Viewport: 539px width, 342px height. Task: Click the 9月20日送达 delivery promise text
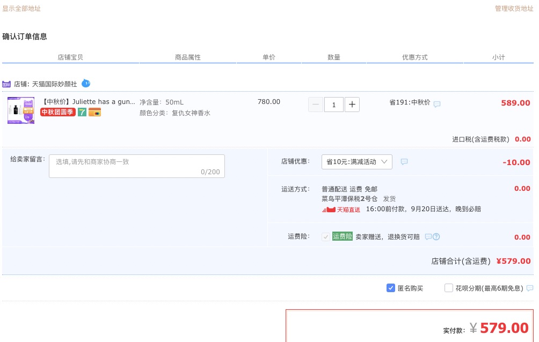pyautogui.click(x=431, y=209)
